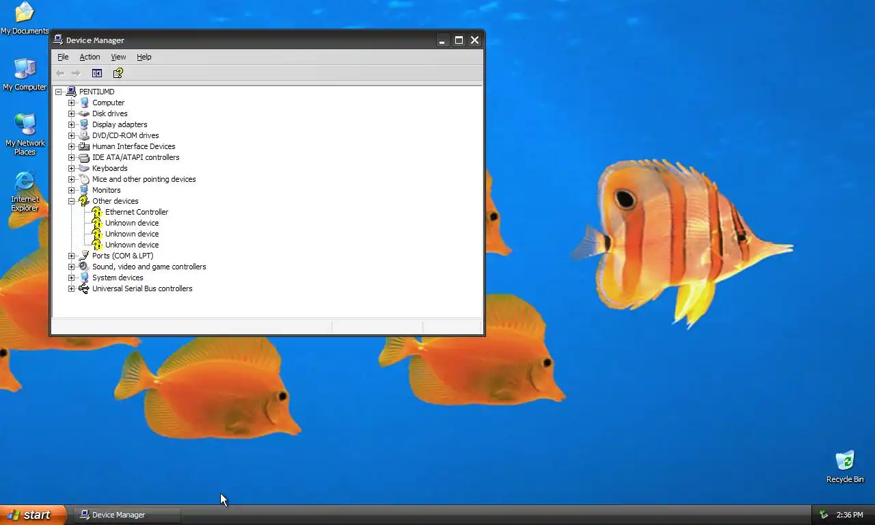The height and width of the screenshot is (525, 875).
Task: Select the PENTIUMD computer root icon
Action: 71,92
